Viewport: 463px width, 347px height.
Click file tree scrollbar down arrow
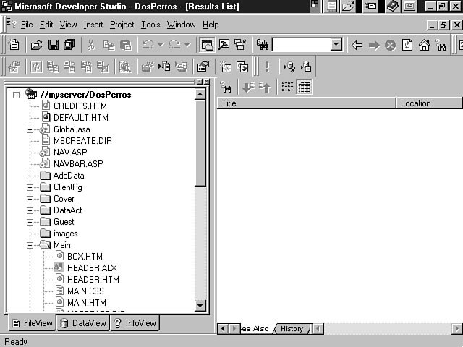[201, 306]
